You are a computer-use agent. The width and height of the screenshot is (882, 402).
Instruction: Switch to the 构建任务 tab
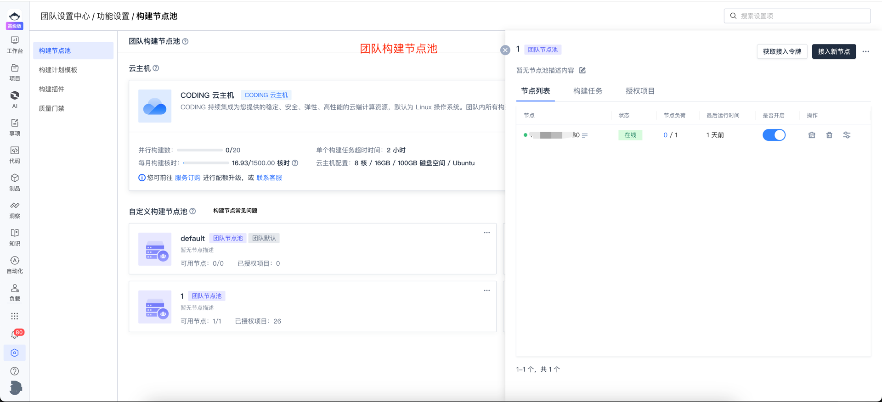coord(588,91)
